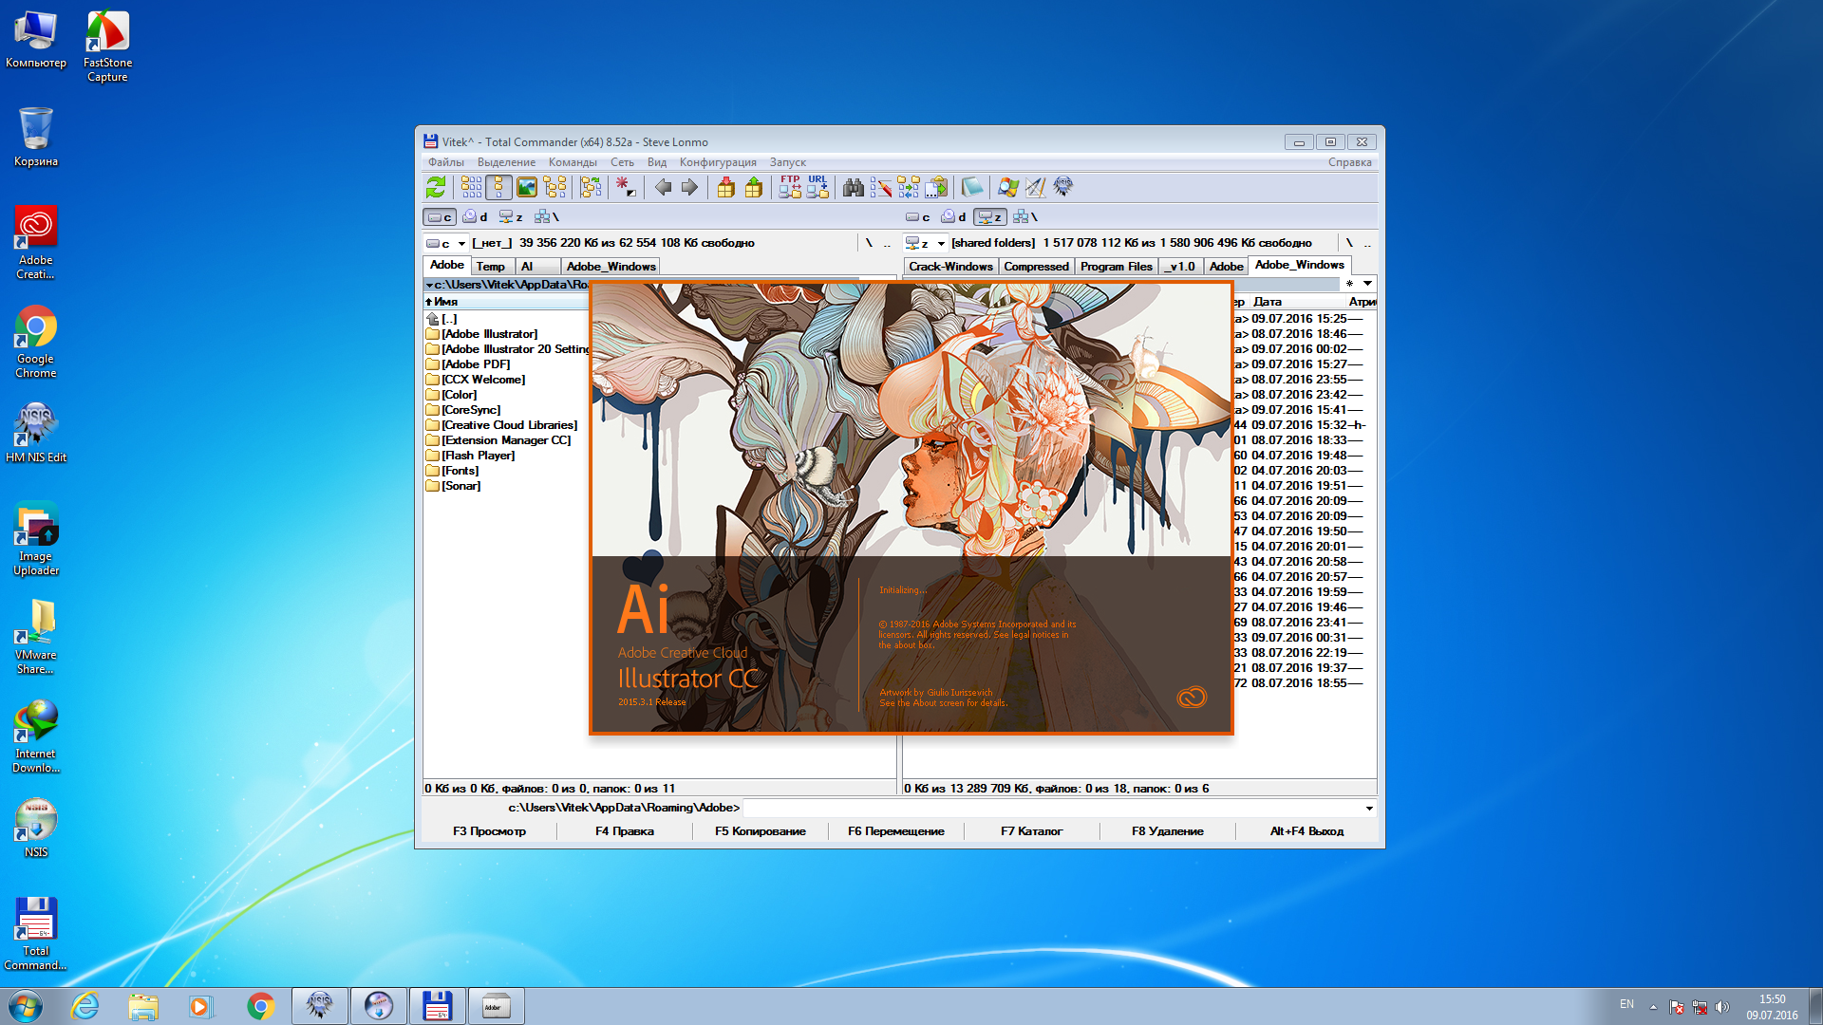Open the Notepad toolbar icon
Viewport: 1823px width, 1025px height.
972,187
